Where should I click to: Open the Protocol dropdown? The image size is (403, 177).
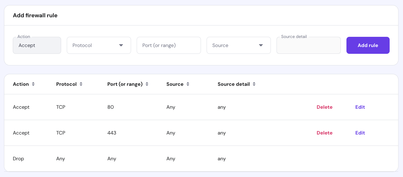(x=99, y=45)
